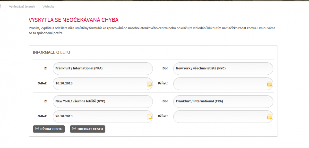Click the empty Přílet field of second flight

pos(219,116)
